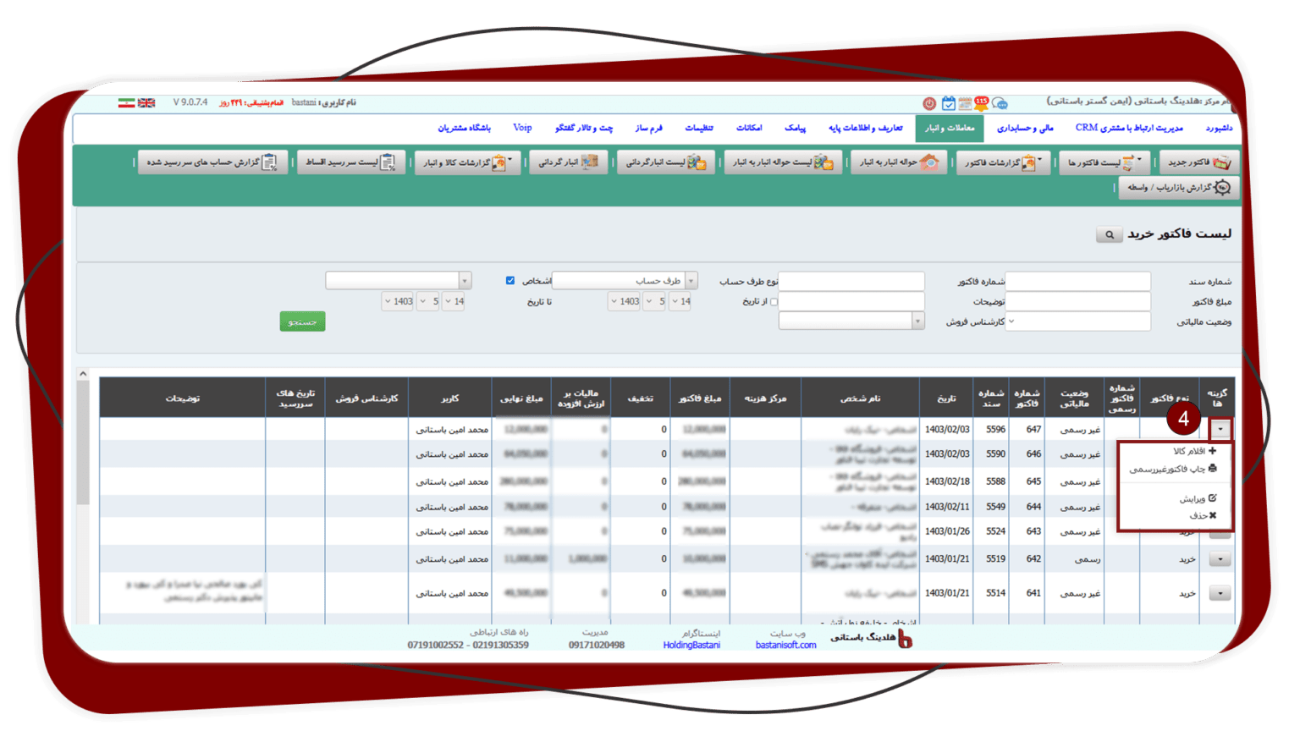The height and width of the screenshot is (731, 1300).
Task: Select ویرایش from options menu
Action: (1198, 498)
